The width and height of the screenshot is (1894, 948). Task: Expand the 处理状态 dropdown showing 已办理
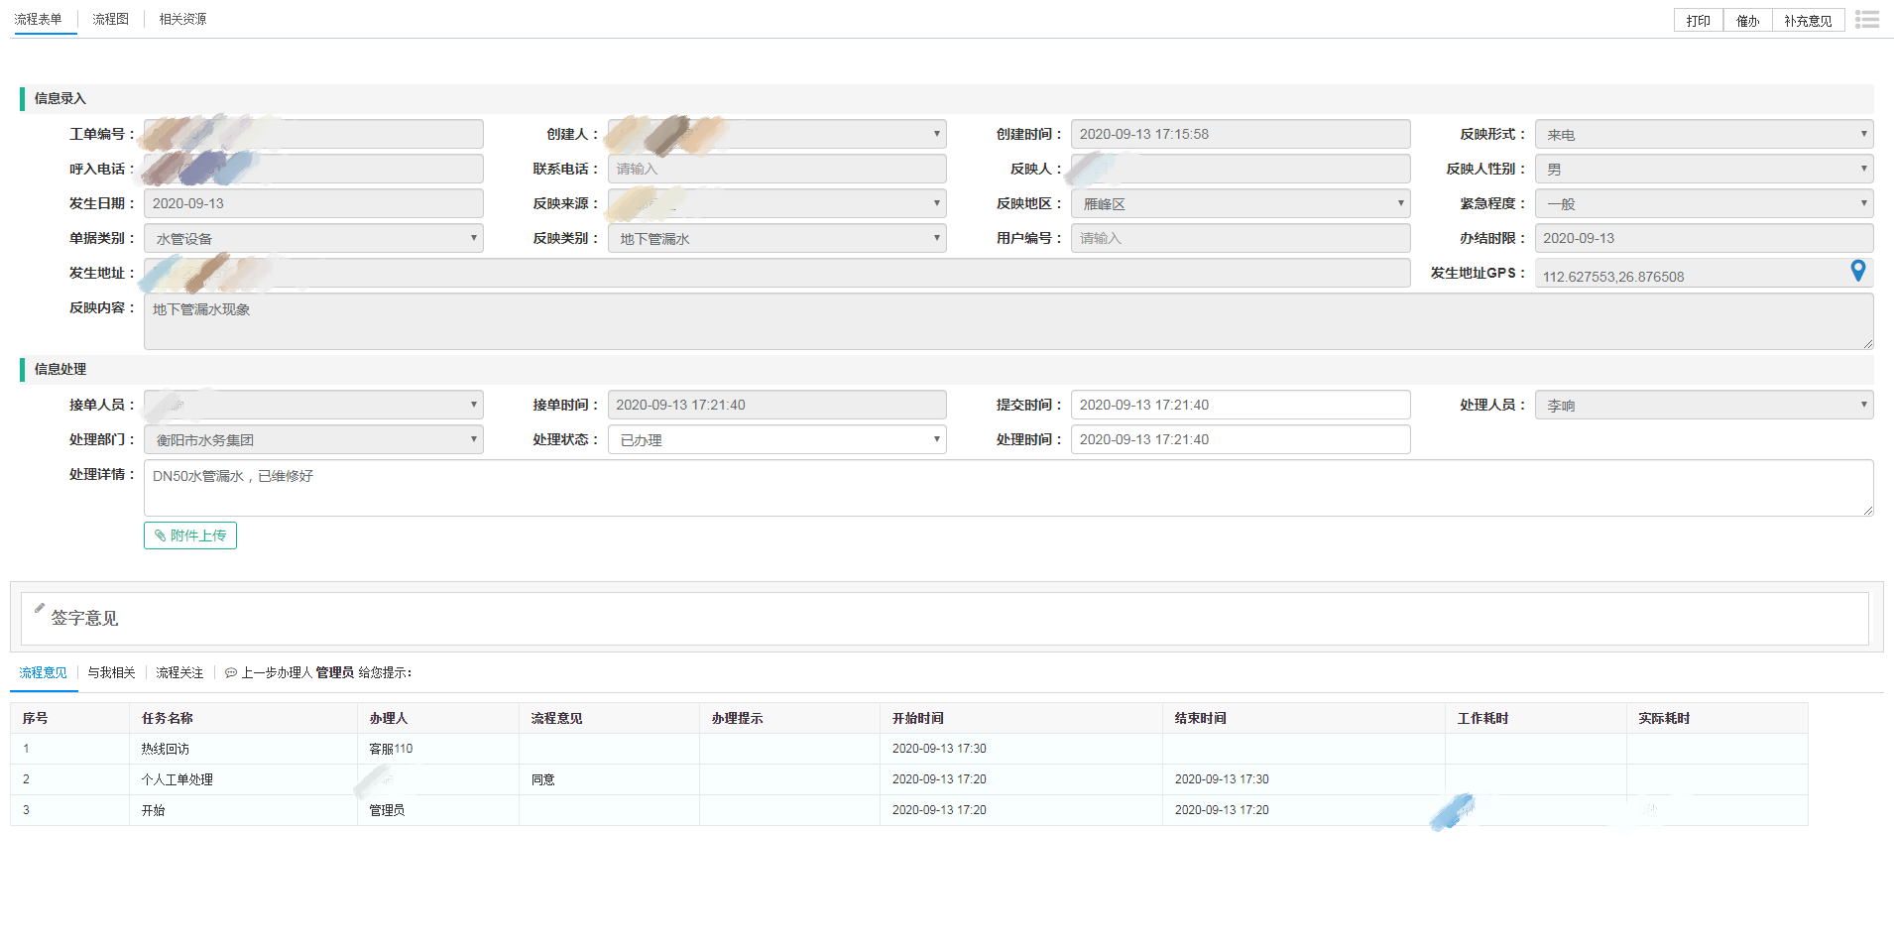point(776,439)
